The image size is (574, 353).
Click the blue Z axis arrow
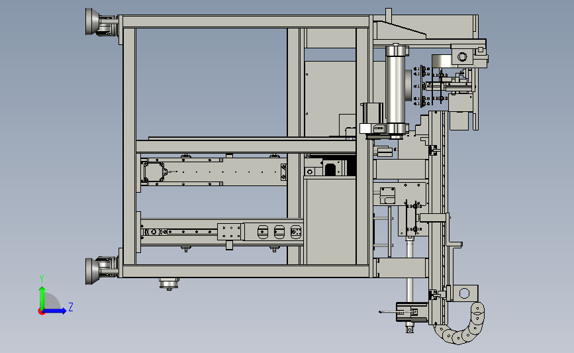coord(54,311)
